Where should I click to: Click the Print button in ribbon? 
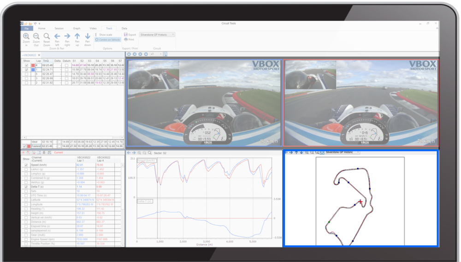click(x=129, y=39)
